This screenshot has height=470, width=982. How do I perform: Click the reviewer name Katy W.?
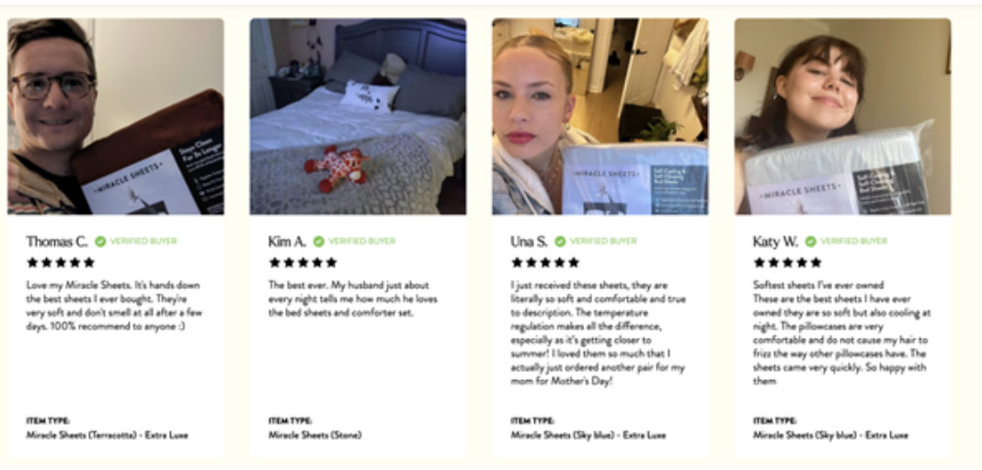pyautogui.click(x=776, y=241)
